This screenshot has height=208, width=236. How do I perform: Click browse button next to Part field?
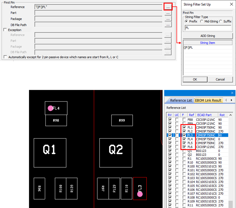point(168,13)
